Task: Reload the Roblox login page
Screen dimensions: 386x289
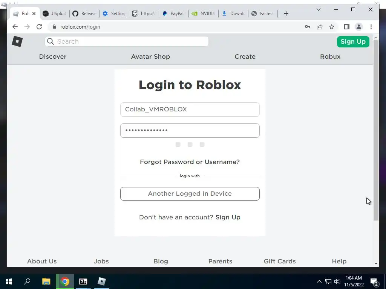Action: [x=39, y=27]
